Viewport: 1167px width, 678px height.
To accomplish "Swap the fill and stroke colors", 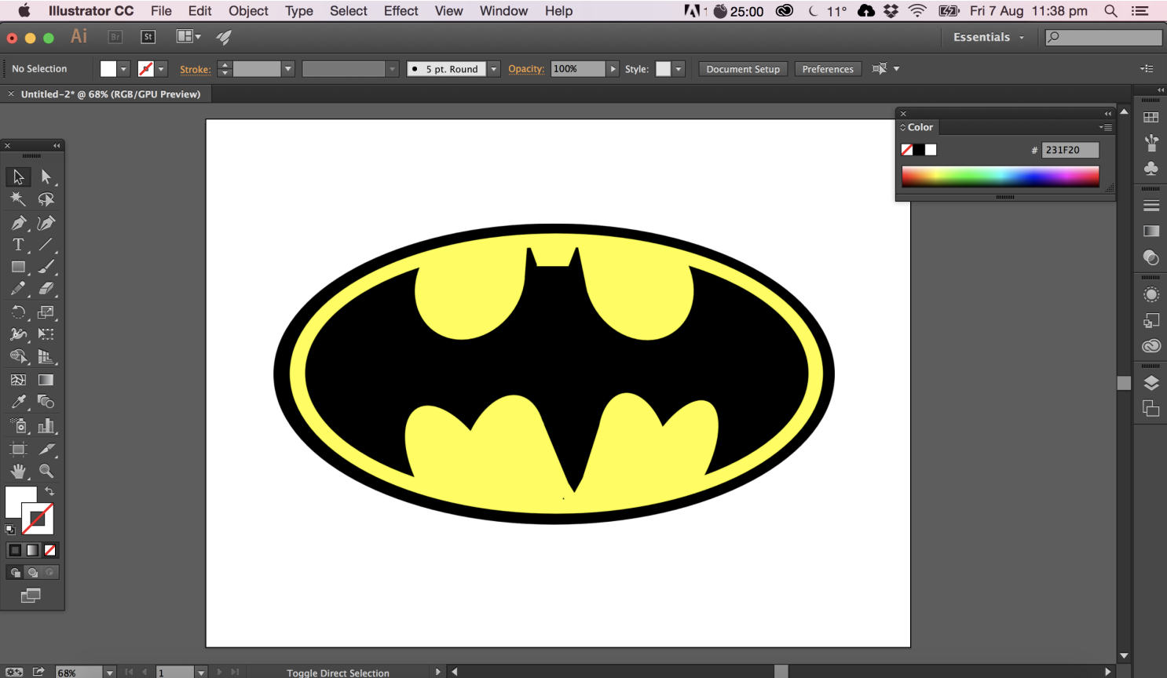I will (49, 490).
